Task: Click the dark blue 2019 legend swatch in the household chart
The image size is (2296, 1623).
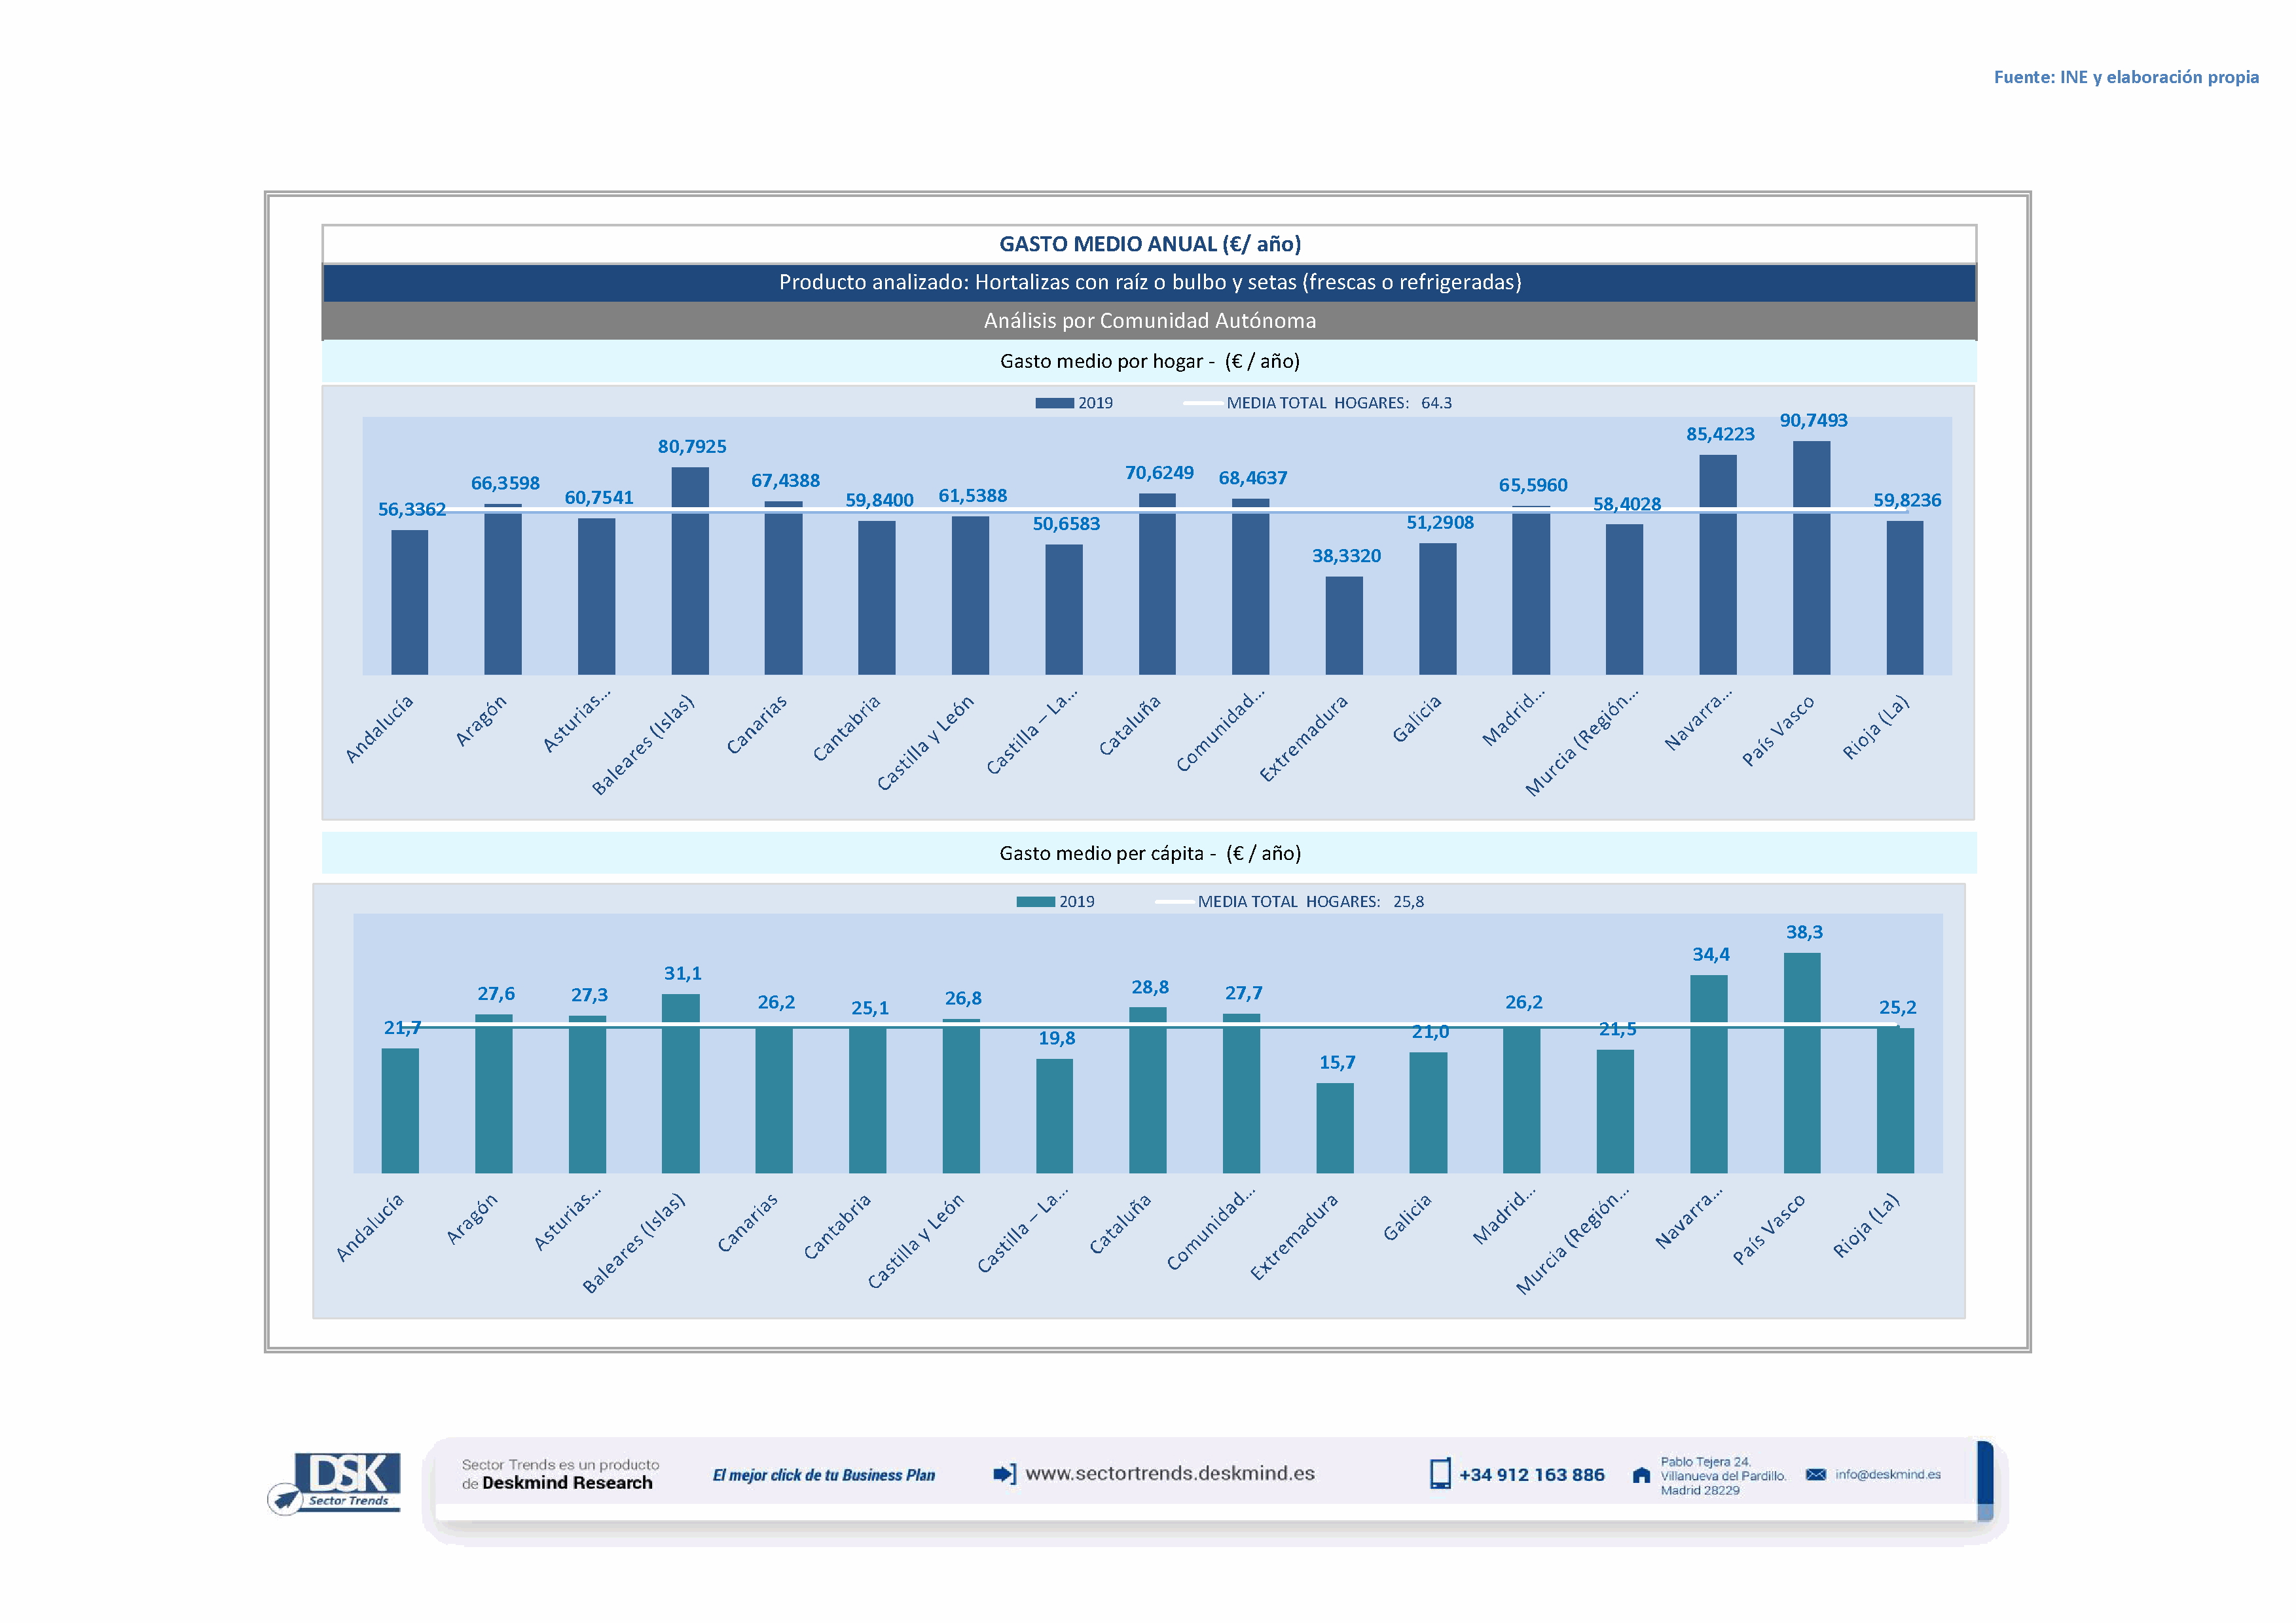Action: coord(1054,402)
